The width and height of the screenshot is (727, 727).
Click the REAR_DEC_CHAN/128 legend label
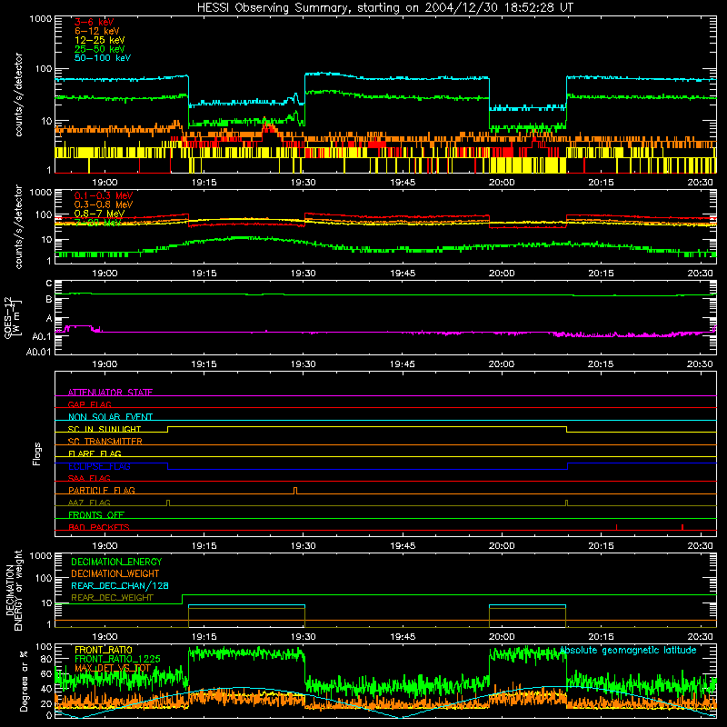120,585
